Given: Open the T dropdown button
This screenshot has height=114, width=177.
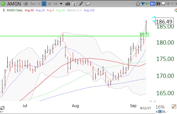Looking at the screenshot, I should point(158,4).
